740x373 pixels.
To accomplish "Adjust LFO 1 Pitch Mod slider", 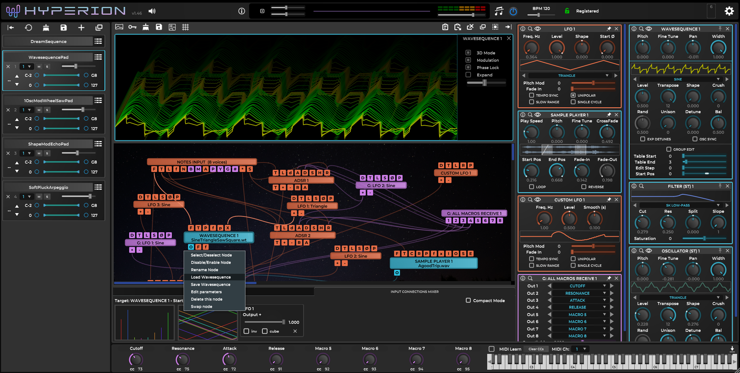I will point(593,83).
